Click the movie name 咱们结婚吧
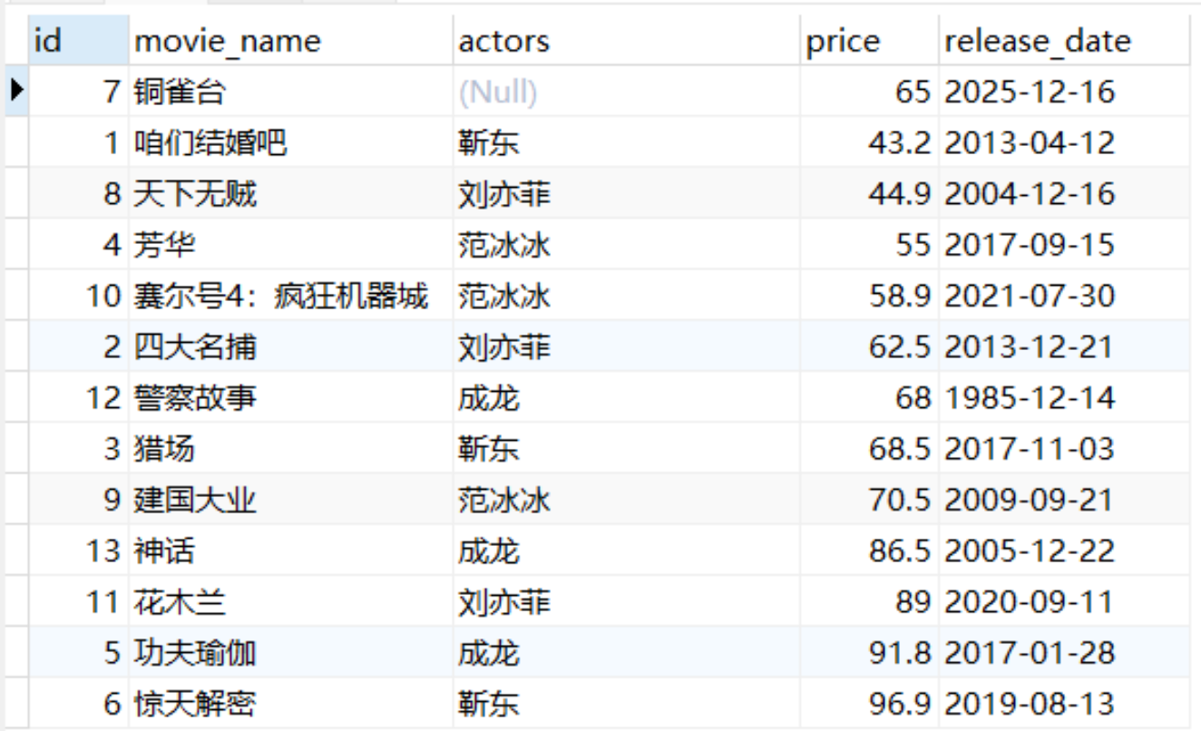Screen dimensions: 1201x731 [210, 142]
